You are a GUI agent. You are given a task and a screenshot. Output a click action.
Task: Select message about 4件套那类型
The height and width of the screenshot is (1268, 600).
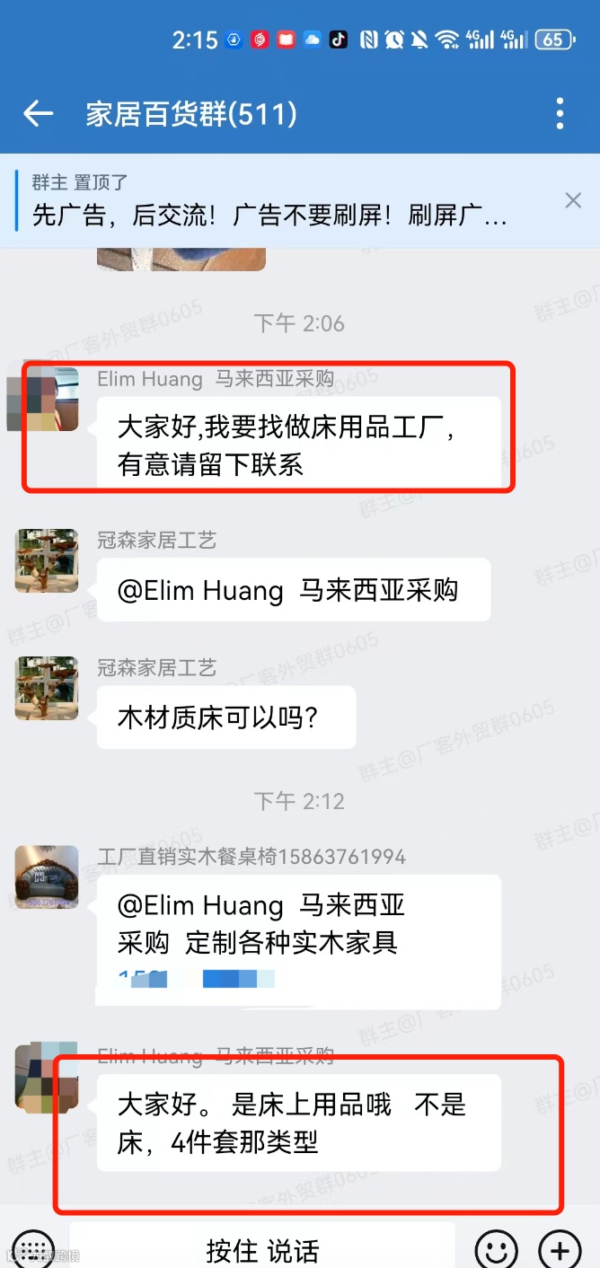298,1123
